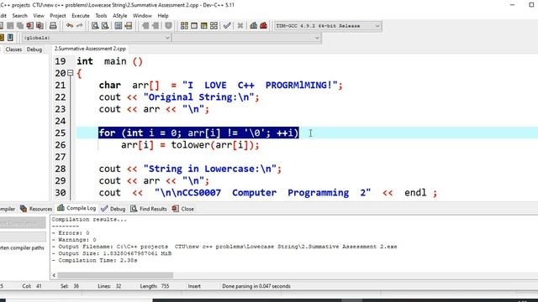Open the empty function dropdown beside globals
Image resolution: width=538 pixels, height=302 pixels.
coord(246,38)
